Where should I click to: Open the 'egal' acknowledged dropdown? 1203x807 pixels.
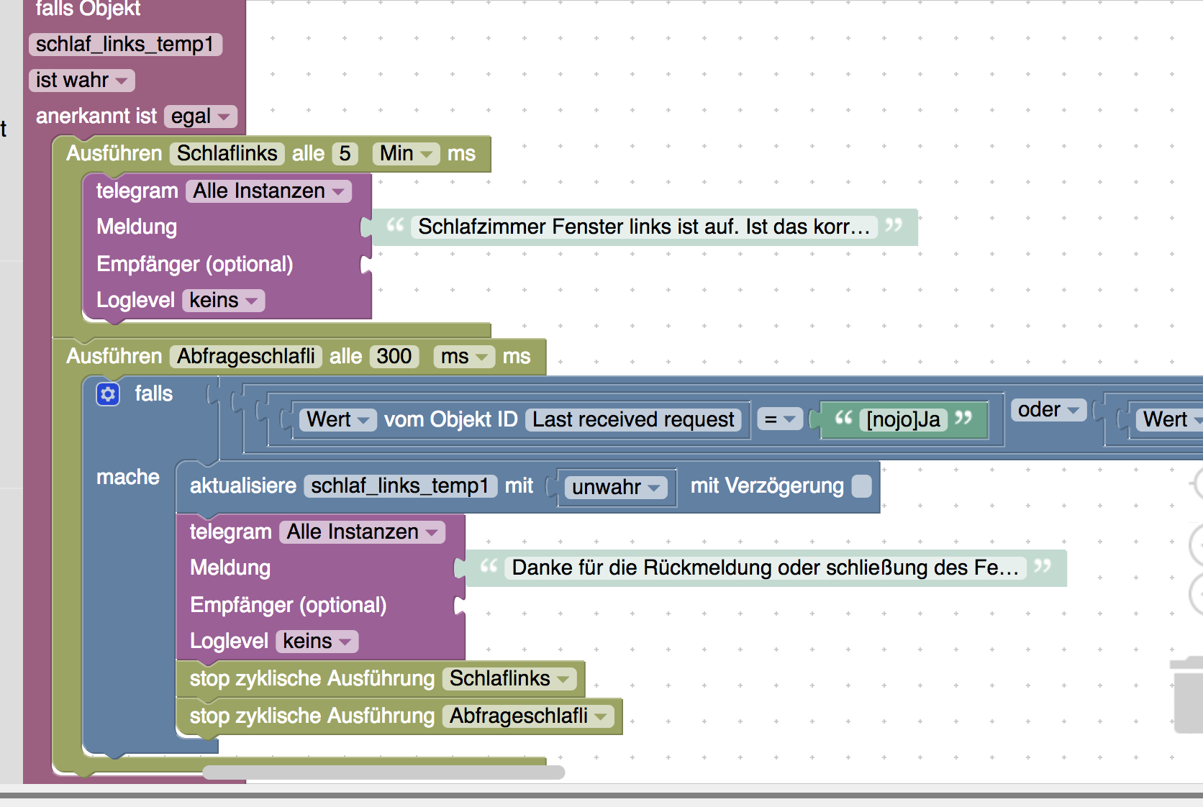[201, 117]
